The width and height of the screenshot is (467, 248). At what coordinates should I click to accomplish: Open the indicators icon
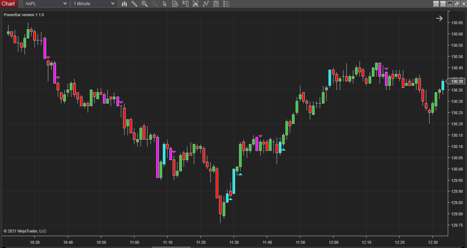point(196,4)
